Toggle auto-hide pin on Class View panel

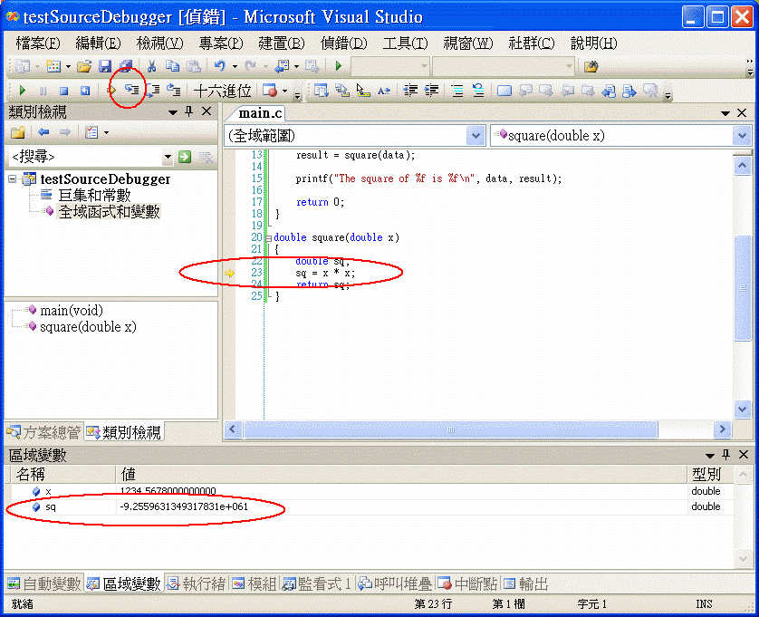coord(189,111)
